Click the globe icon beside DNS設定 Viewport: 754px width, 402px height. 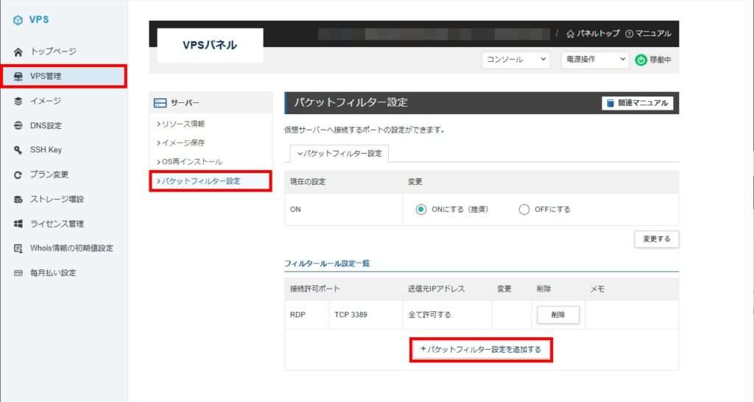coord(18,126)
